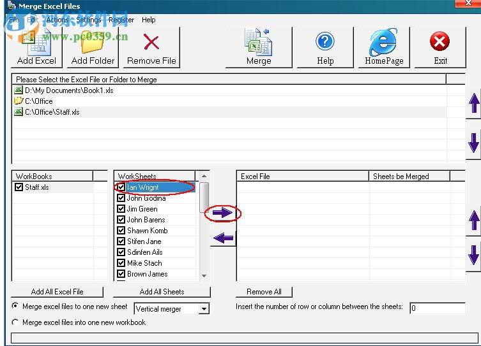Open the Register menu
The height and width of the screenshot is (346, 481).
(121, 20)
